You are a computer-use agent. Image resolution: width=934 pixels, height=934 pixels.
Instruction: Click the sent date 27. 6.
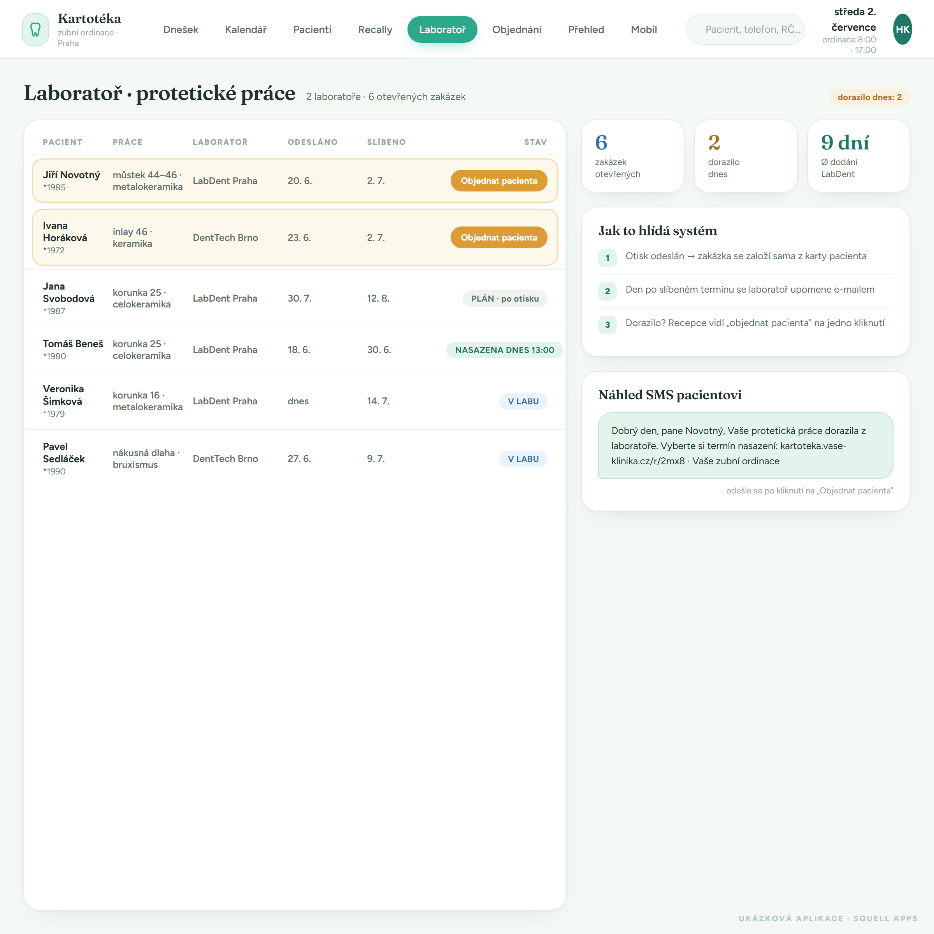pyautogui.click(x=299, y=459)
